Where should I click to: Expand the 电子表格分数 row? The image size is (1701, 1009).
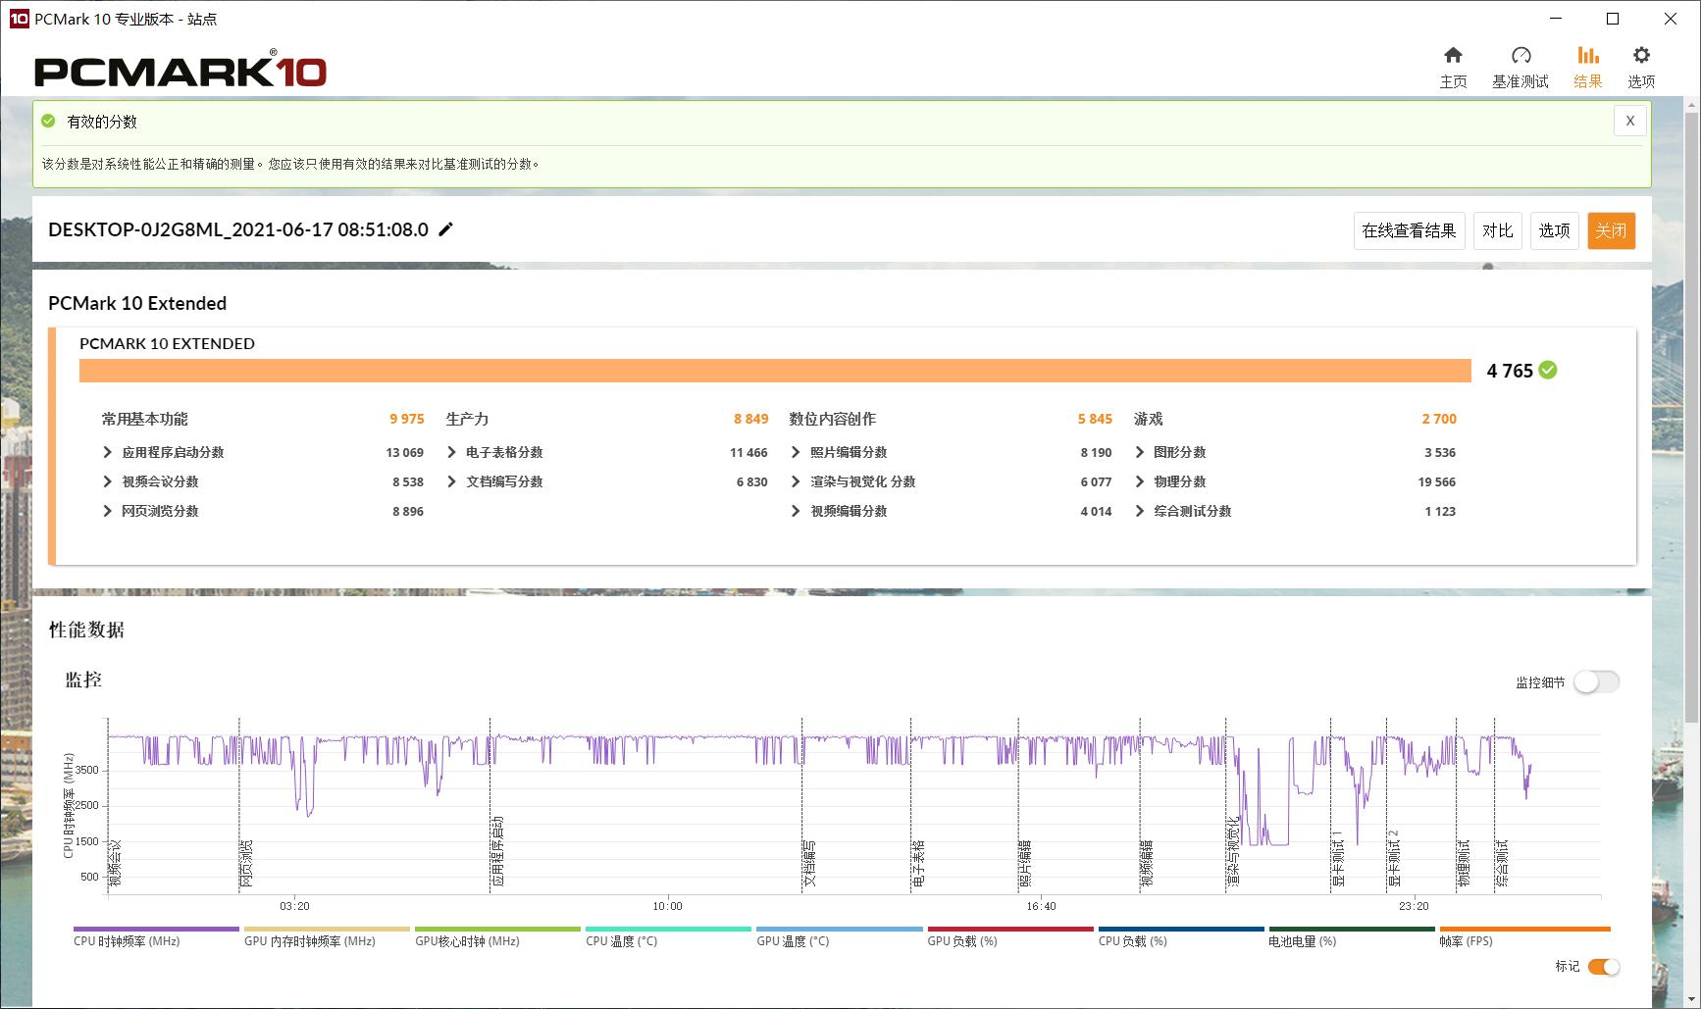[451, 452]
